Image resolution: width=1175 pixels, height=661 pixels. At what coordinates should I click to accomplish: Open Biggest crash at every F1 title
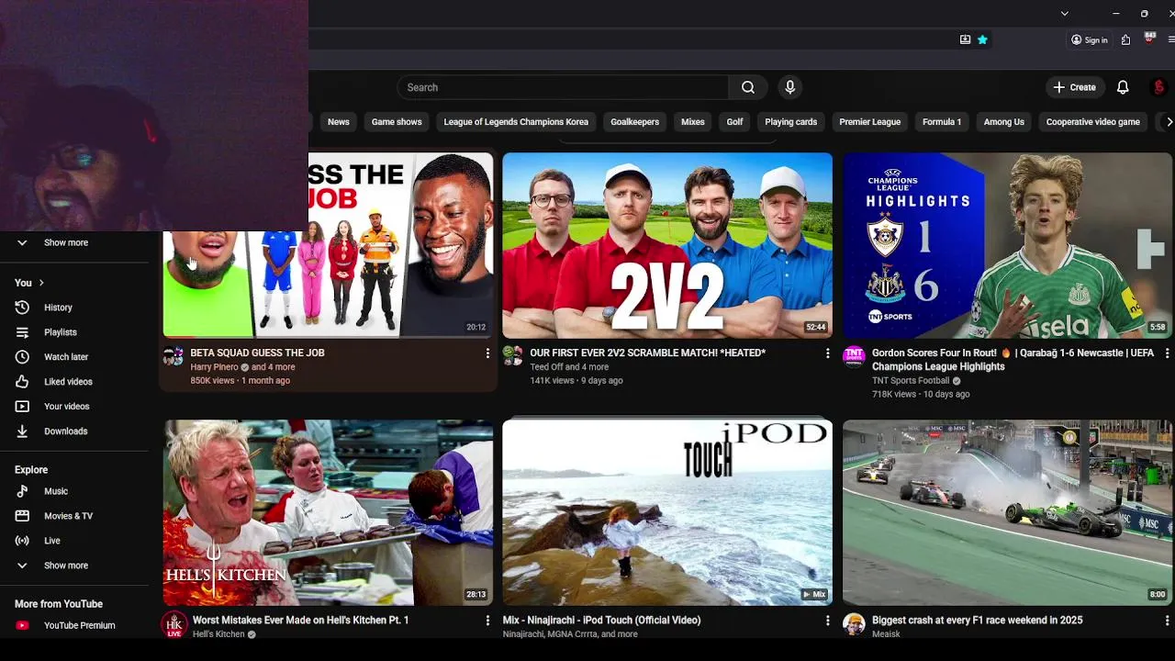click(x=977, y=621)
